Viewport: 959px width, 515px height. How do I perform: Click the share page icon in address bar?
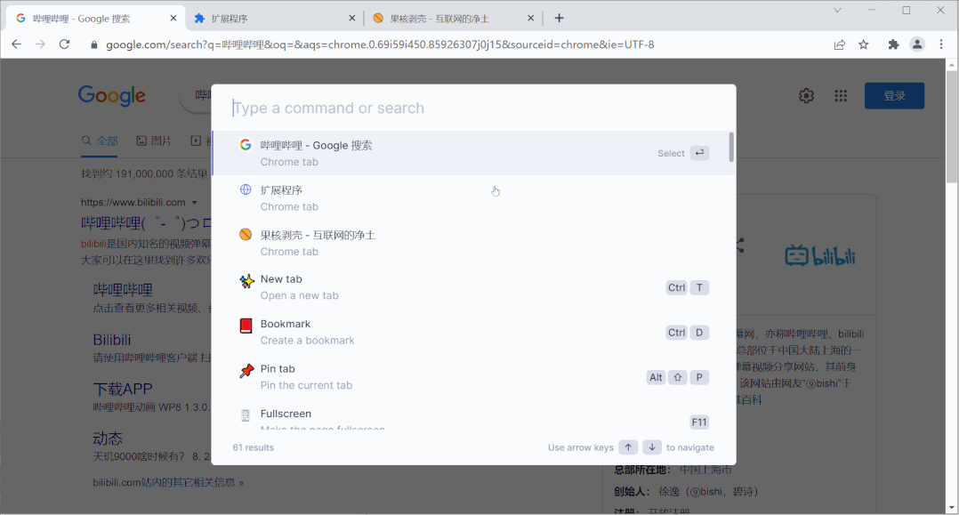839,44
